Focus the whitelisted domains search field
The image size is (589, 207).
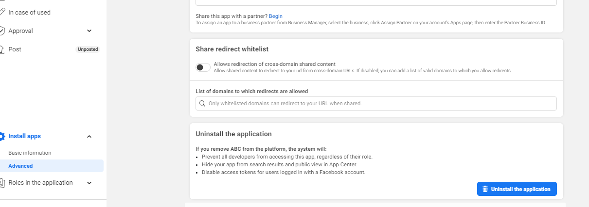click(x=379, y=103)
